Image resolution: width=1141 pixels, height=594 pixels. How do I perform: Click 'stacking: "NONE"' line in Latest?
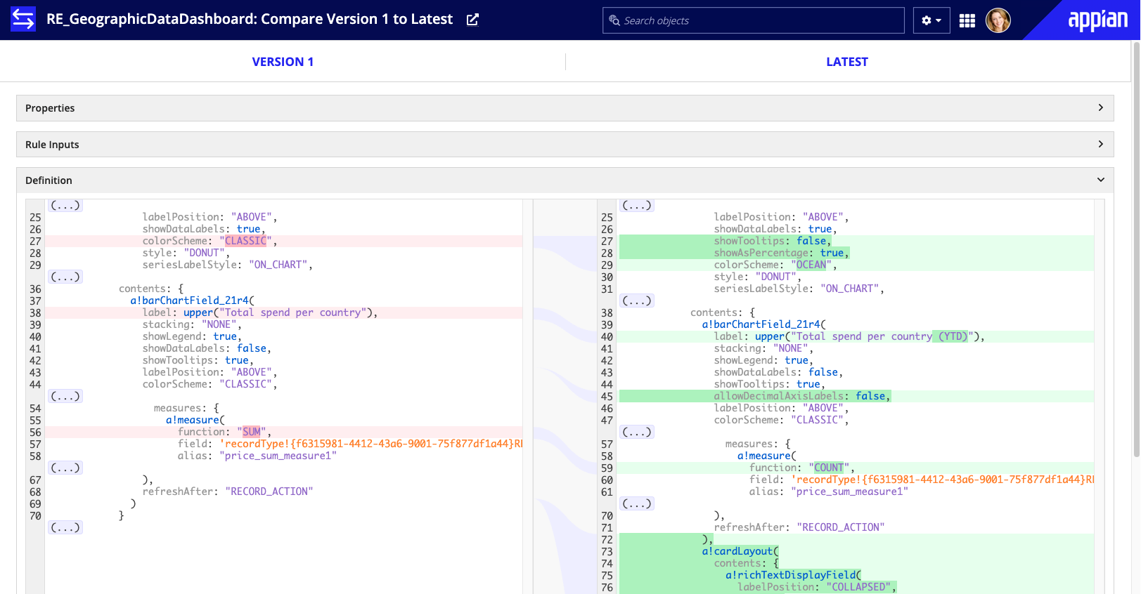(x=763, y=348)
